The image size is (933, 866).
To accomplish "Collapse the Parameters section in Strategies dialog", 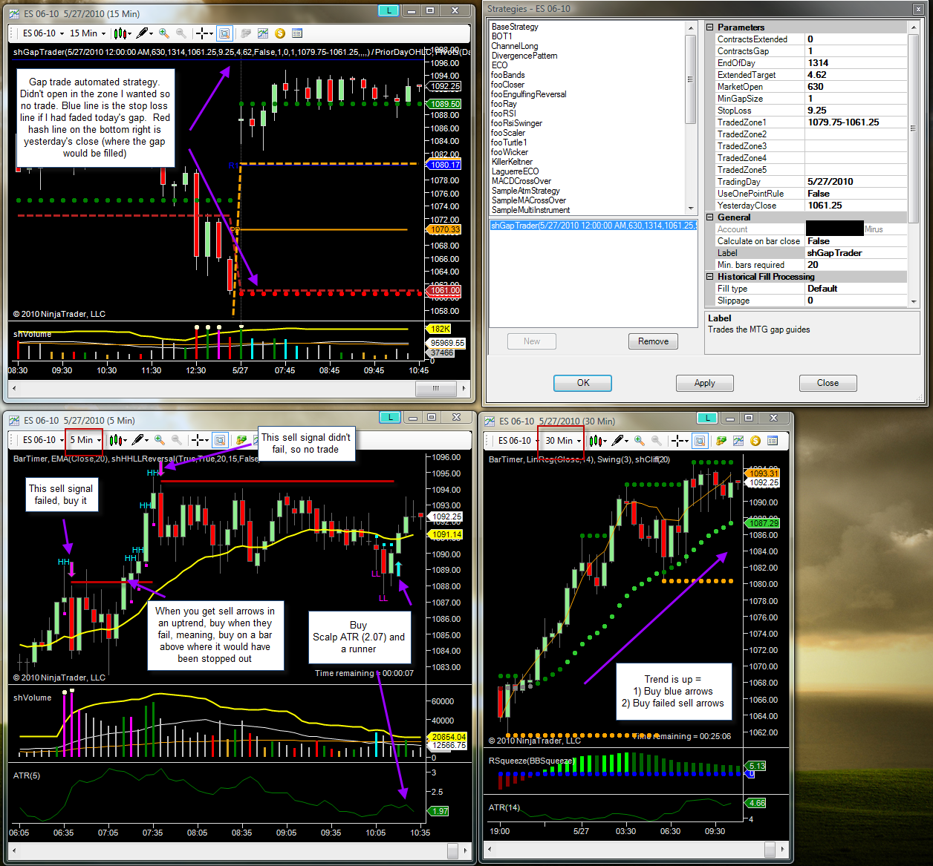I will [x=709, y=27].
